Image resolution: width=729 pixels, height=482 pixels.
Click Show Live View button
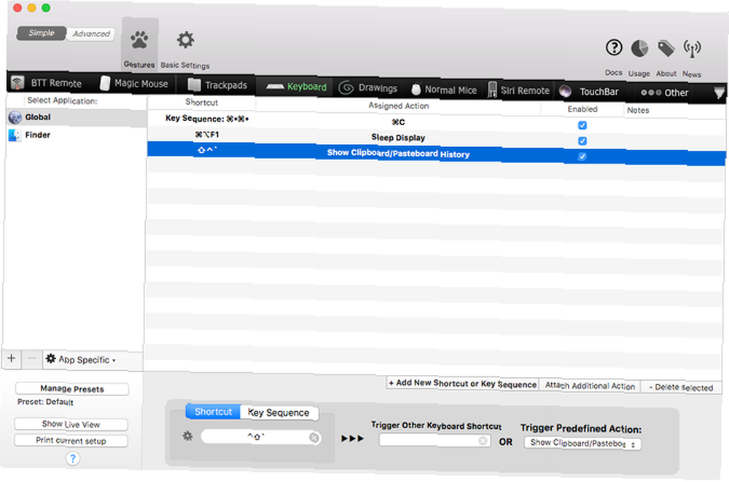pos(71,424)
